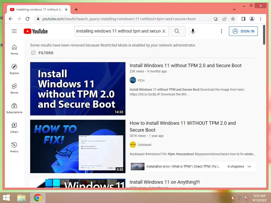271x203 pixels.
Task: Open File Explorer from taskbar
Action: coord(21,198)
